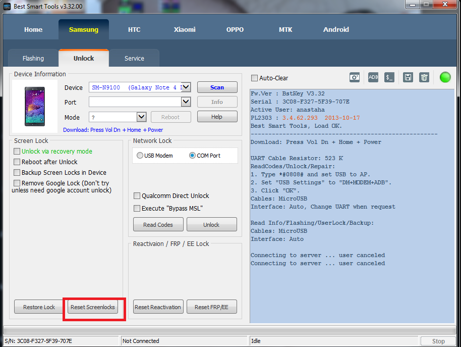
Task: Open Help with the Help button
Action: pyautogui.click(x=217, y=117)
